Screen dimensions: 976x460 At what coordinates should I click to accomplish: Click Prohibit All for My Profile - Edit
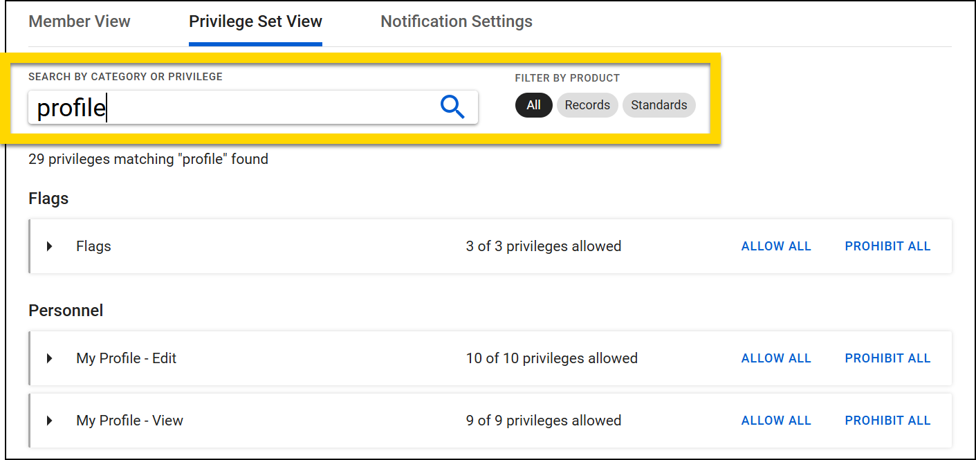point(887,358)
